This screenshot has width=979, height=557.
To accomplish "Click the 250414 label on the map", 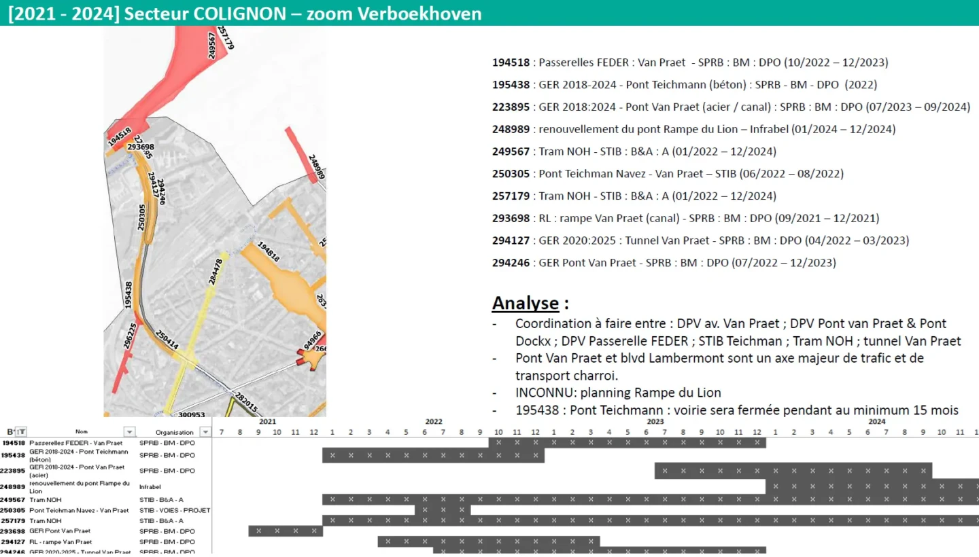I will (x=167, y=341).
